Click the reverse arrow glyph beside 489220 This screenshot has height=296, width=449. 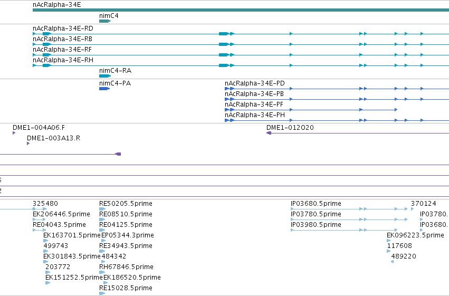coord(392,262)
